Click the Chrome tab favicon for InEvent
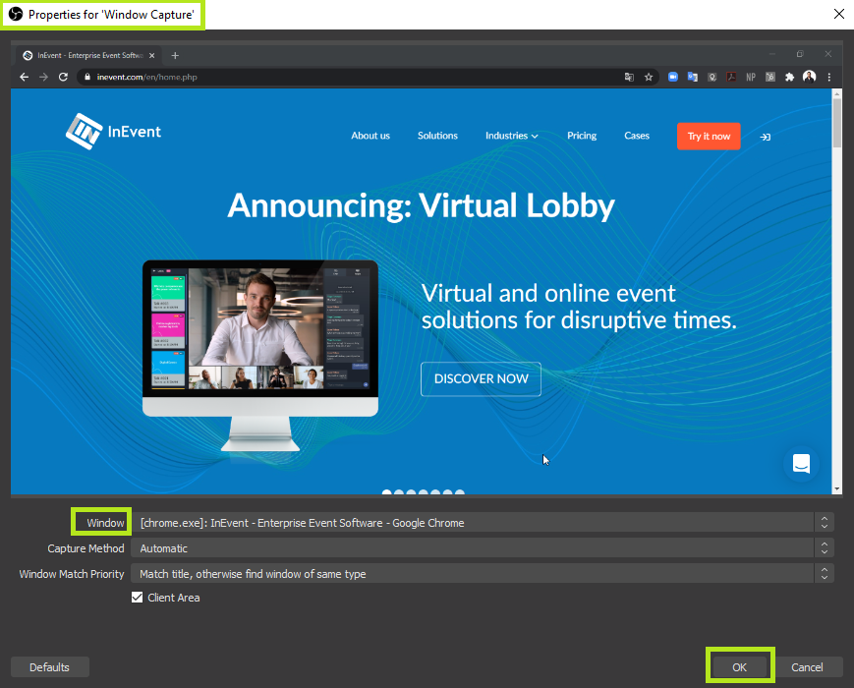Viewport: 854px width, 688px height. pyautogui.click(x=28, y=56)
